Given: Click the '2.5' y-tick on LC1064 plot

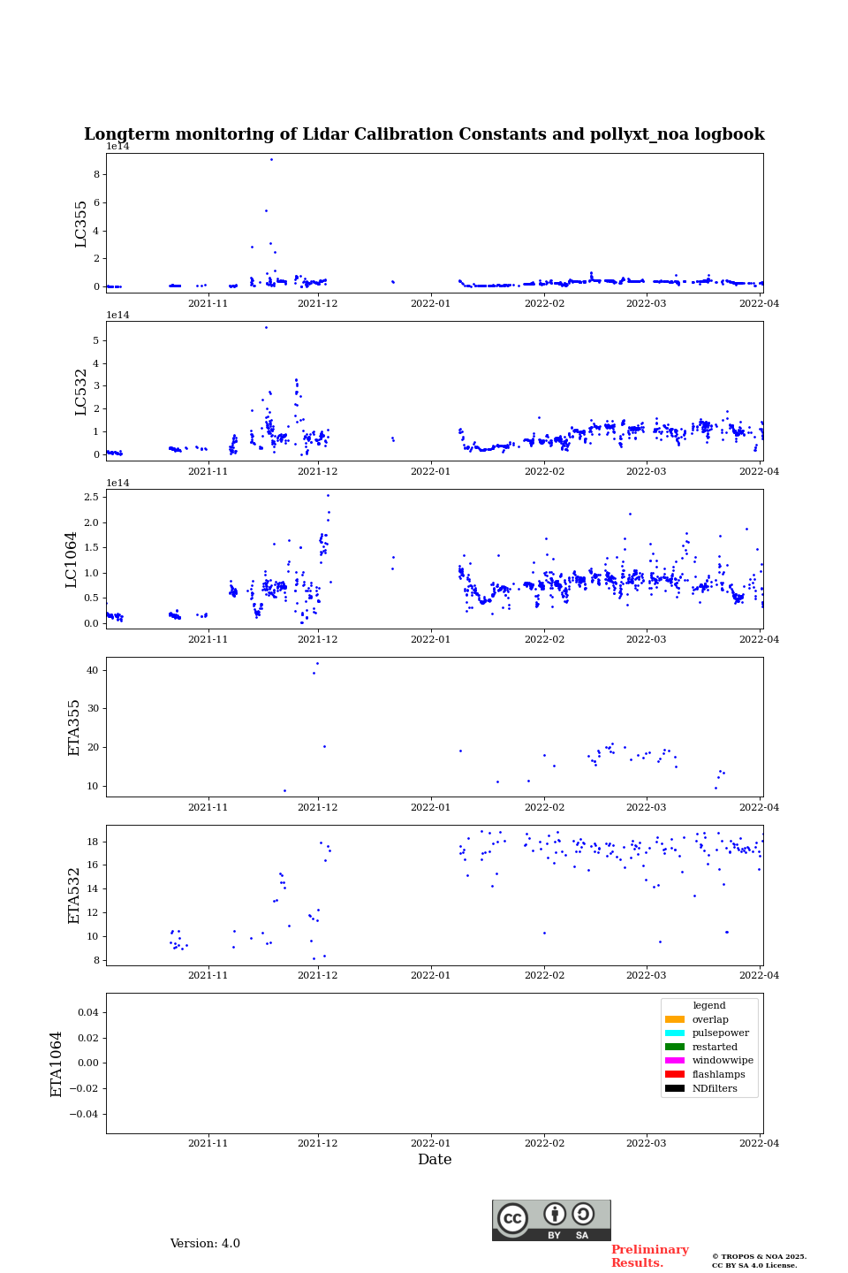Looking at the screenshot, I should 92,497.
